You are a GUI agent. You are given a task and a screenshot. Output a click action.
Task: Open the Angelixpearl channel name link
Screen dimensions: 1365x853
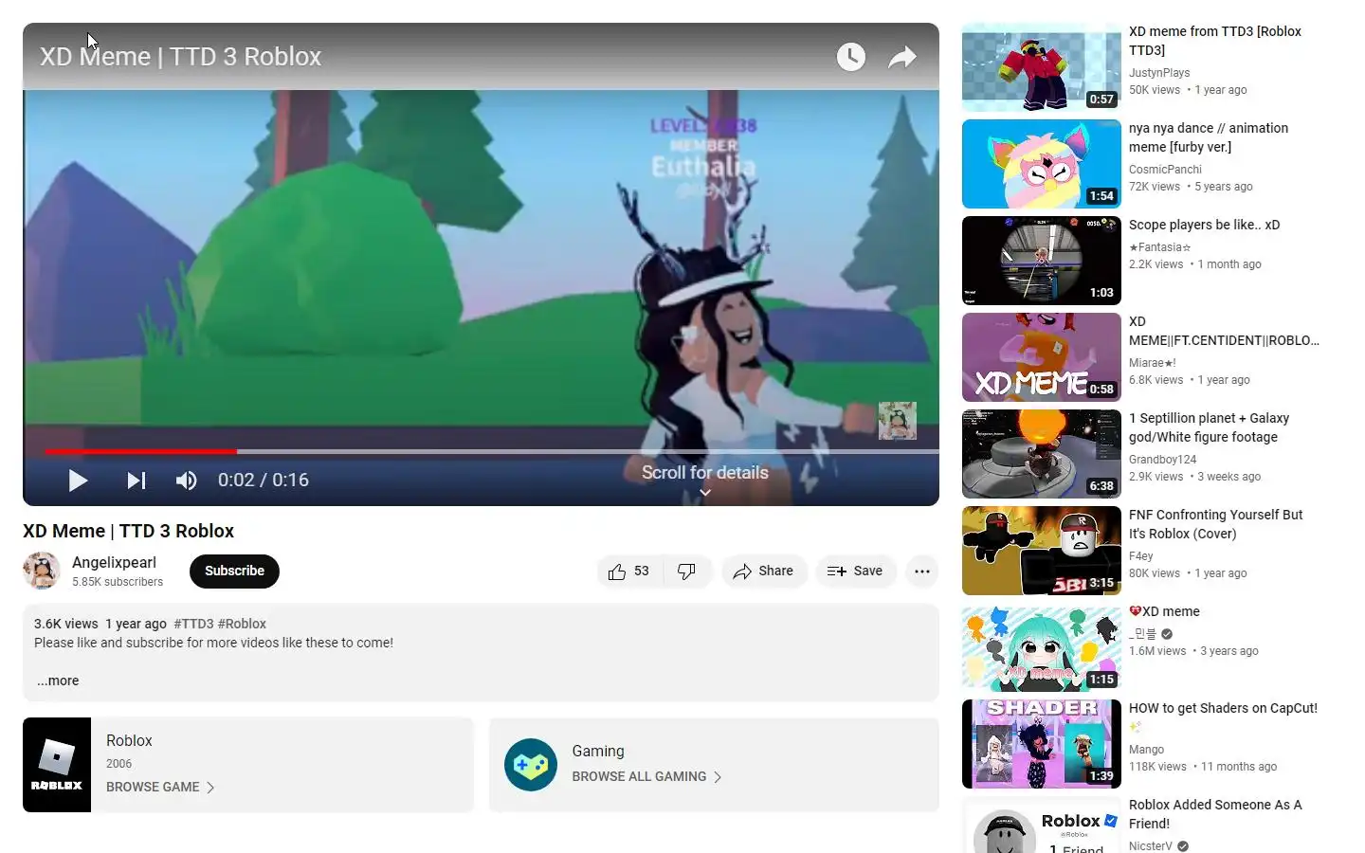click(114, 562)
